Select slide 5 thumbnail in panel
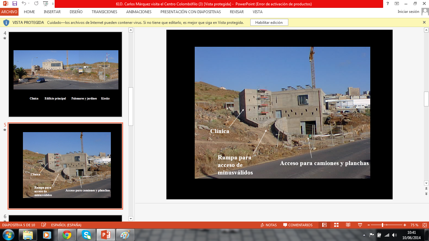Viewport: 429px width, 241px height. [x=65, y=166]
